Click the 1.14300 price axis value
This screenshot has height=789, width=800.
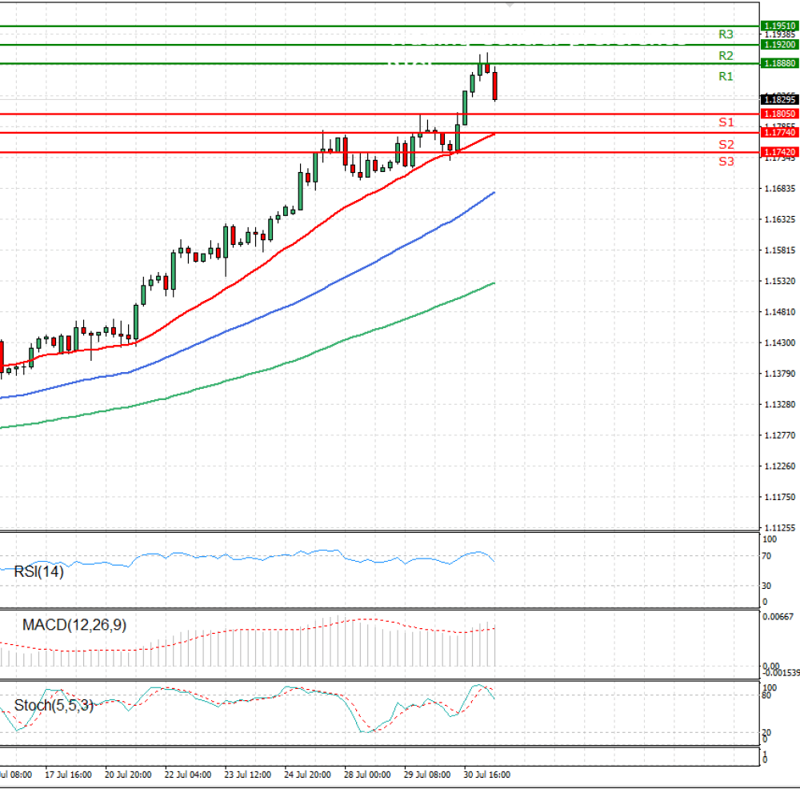pos(779,342)
